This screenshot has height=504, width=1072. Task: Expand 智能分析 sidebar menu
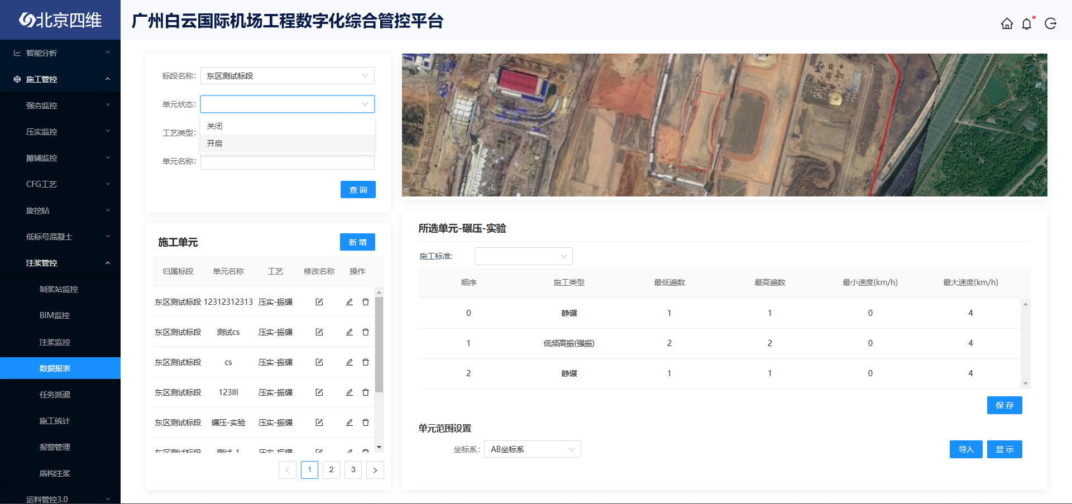(60, 53)
